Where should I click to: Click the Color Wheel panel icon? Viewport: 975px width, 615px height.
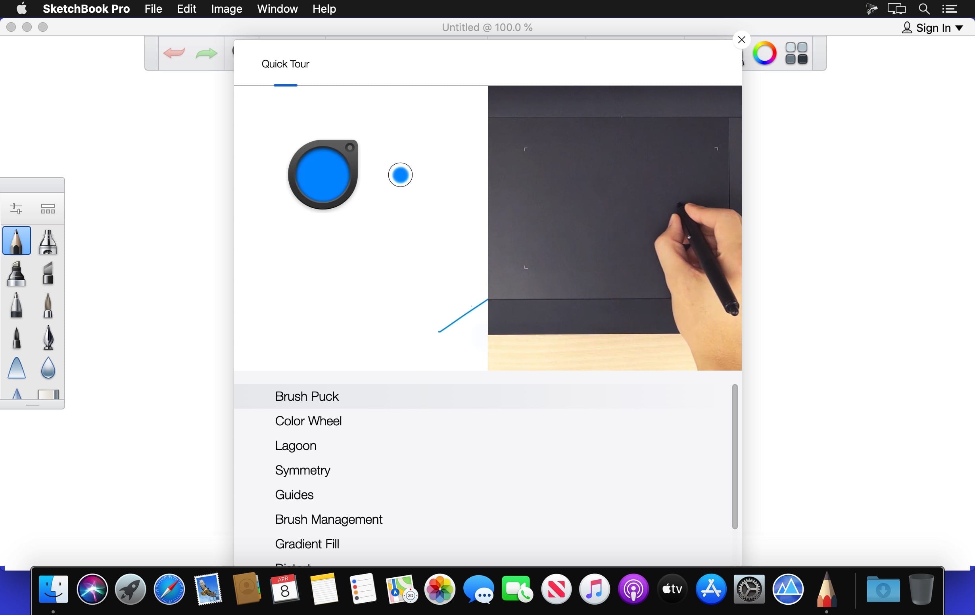click(765, 54)
